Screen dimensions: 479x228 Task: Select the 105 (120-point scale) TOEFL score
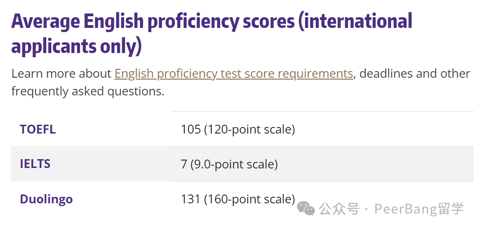(238, 129)
